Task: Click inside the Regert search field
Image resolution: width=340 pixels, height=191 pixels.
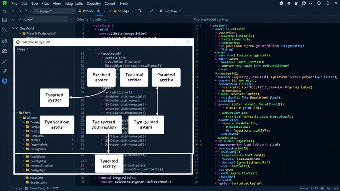Action: pos(54,11)
